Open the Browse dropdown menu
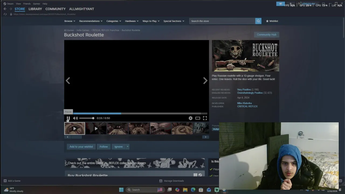Image resolution: width=345 pixels, height=194 pixels. coord(70,21)
